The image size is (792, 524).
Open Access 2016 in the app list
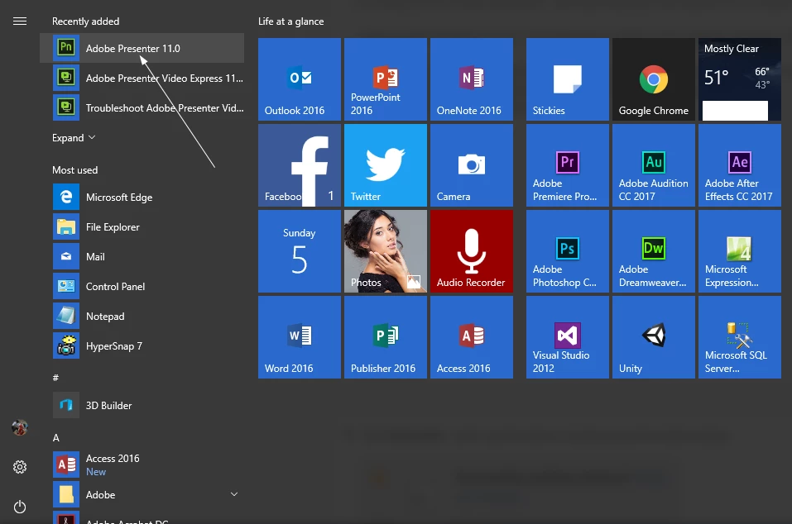[x=142, y=464]
